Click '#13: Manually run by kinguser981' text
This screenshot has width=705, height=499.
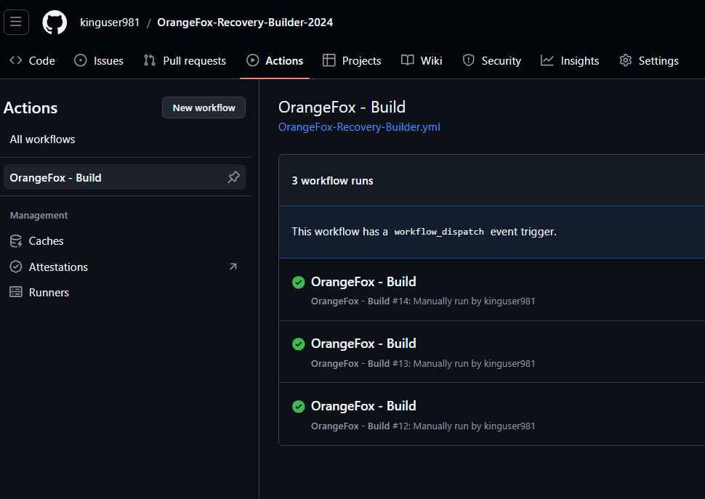[464, 363]
